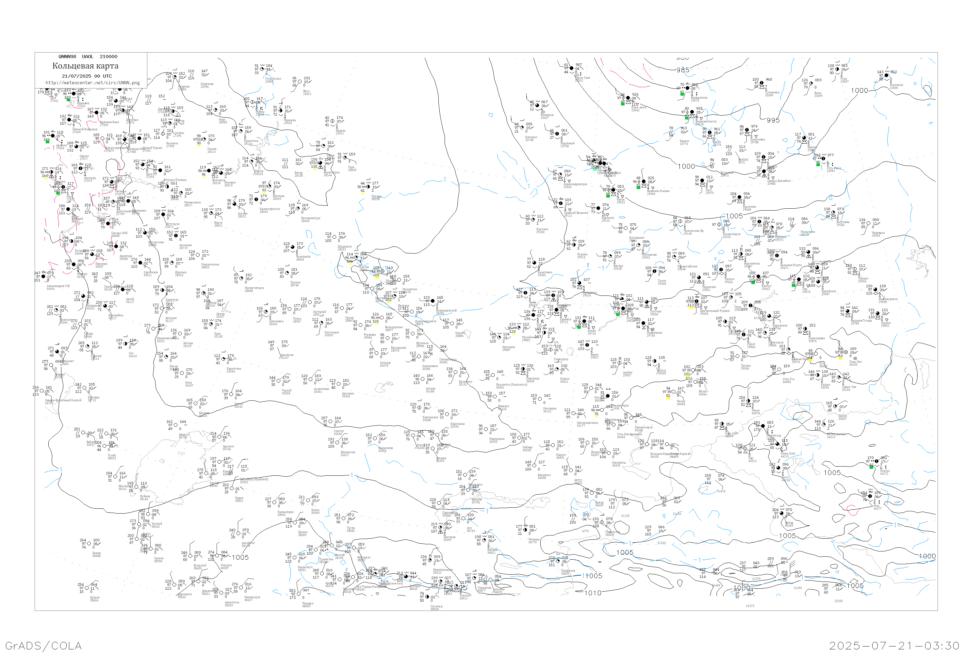Click yellow square marker near Глазов
The height and width of the screenshot is (653, 980).
tap(199, 145)
